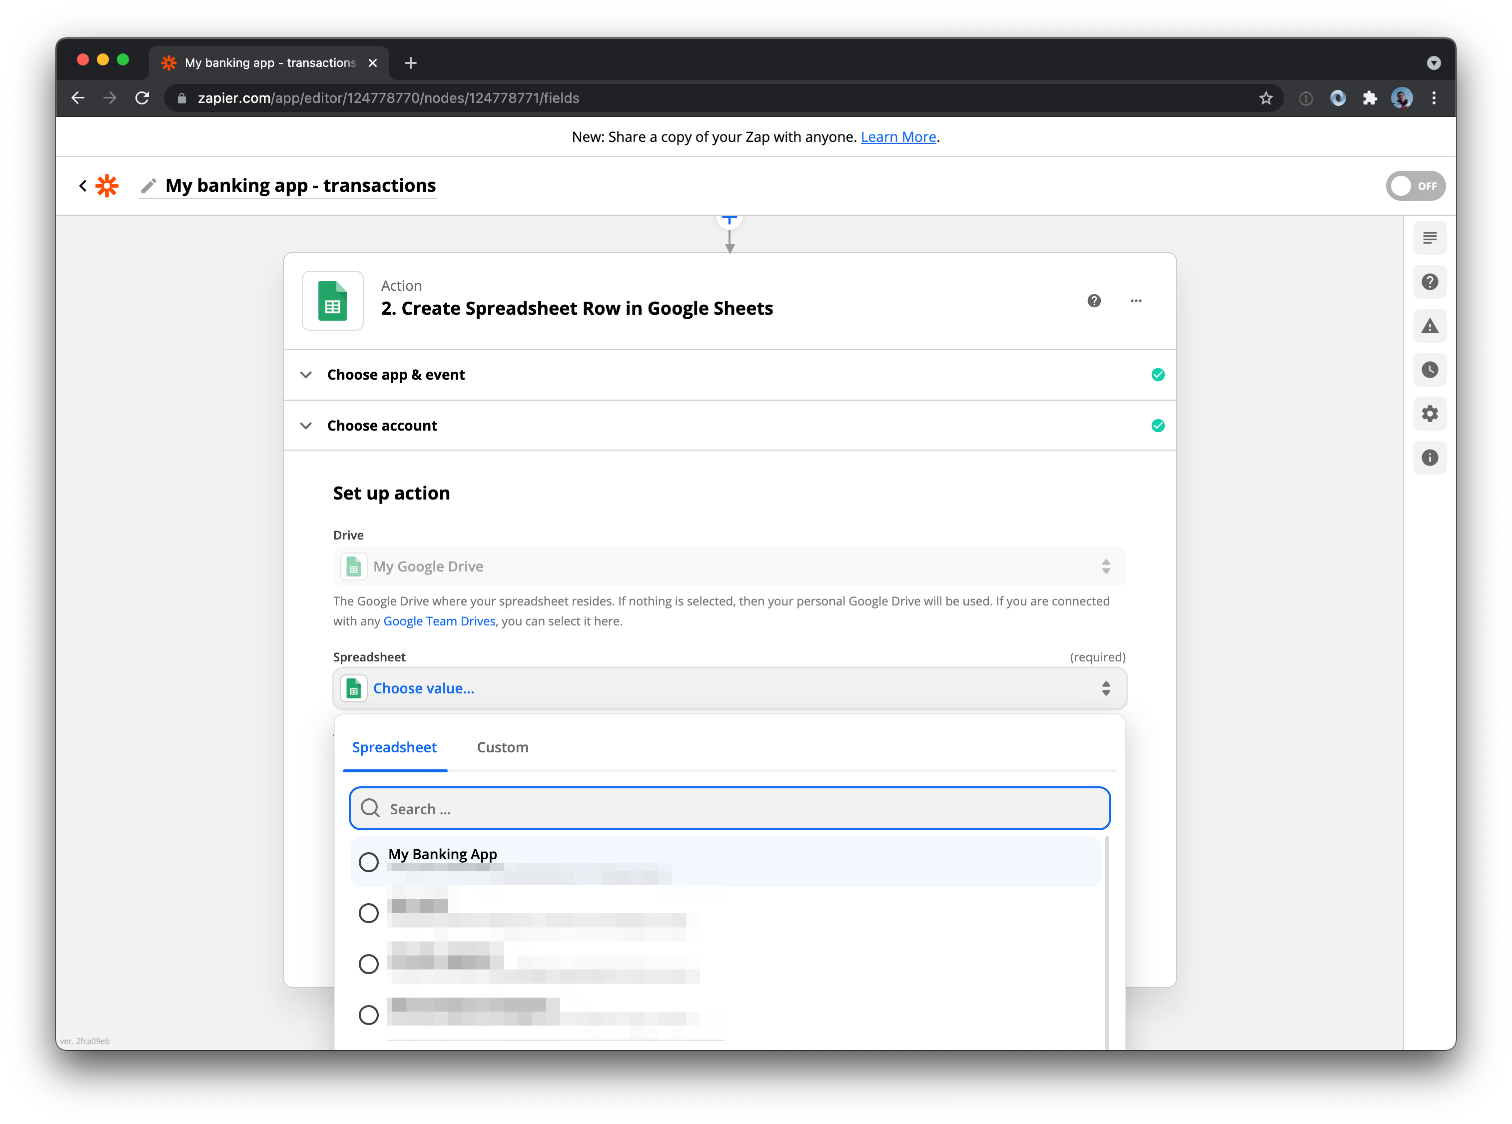
Task: Click the action step help question mark
Action: (1093, 301)
